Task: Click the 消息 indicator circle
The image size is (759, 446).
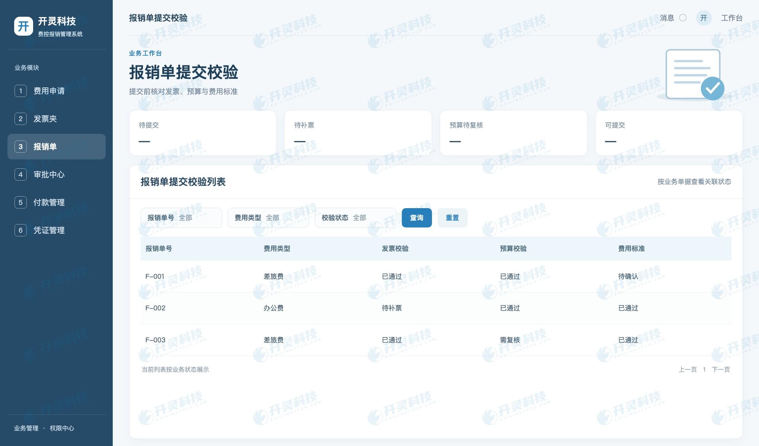Action: pos(683,18)
